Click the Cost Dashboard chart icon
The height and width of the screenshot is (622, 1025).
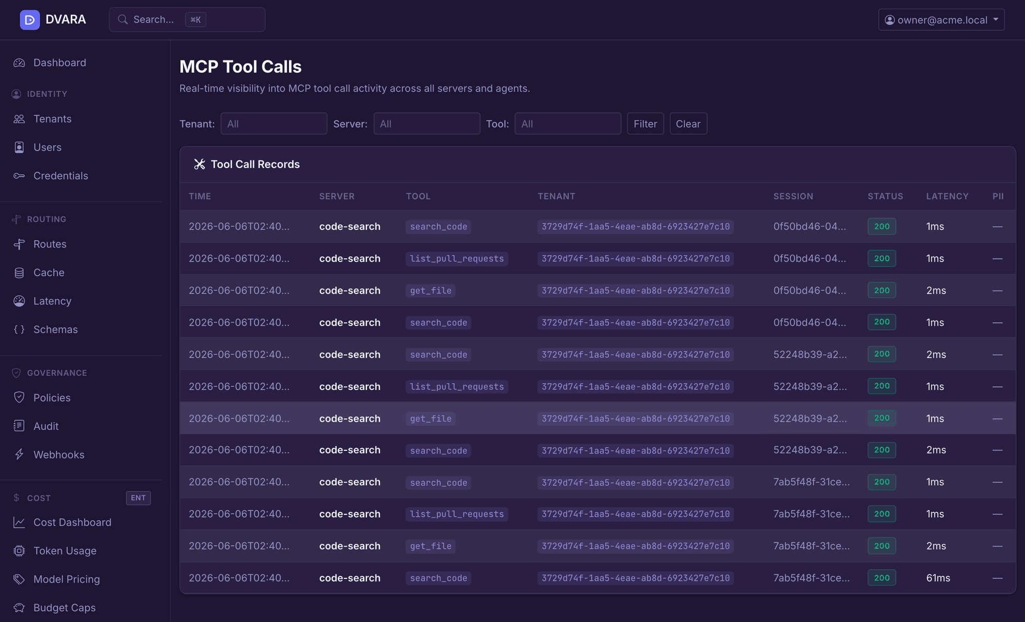(x=19, y=523)
